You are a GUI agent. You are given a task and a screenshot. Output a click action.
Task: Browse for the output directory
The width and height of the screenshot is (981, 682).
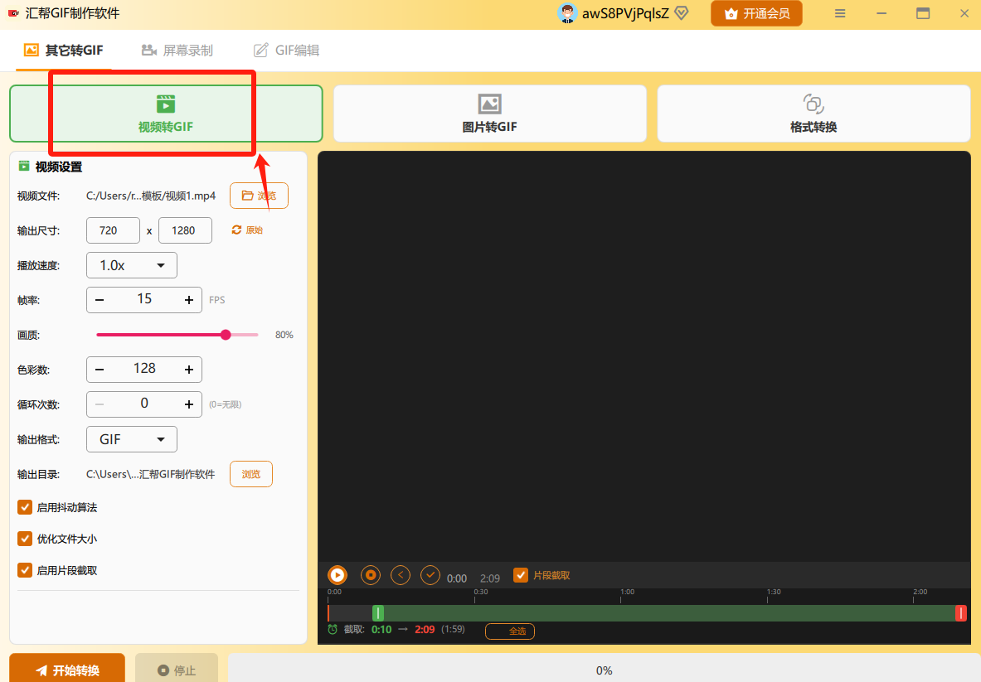(251, 475)
